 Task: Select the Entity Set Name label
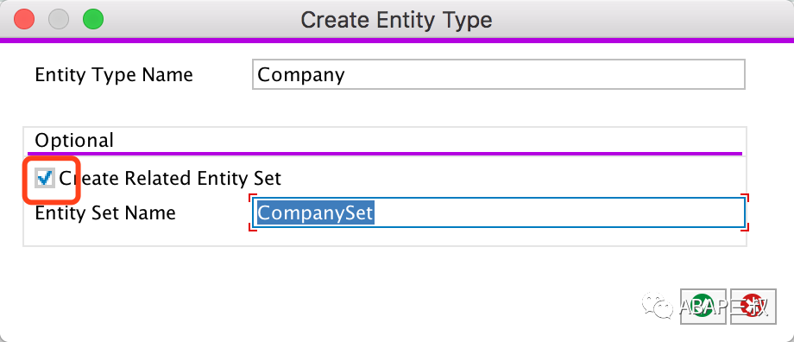(105, 212)
